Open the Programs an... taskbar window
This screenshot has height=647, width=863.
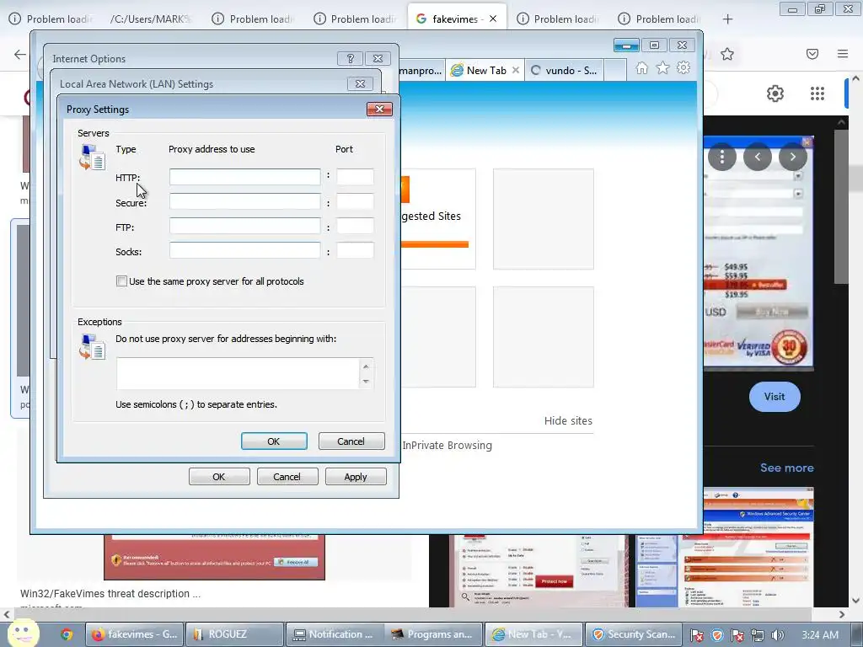click(x=432, y=634)
